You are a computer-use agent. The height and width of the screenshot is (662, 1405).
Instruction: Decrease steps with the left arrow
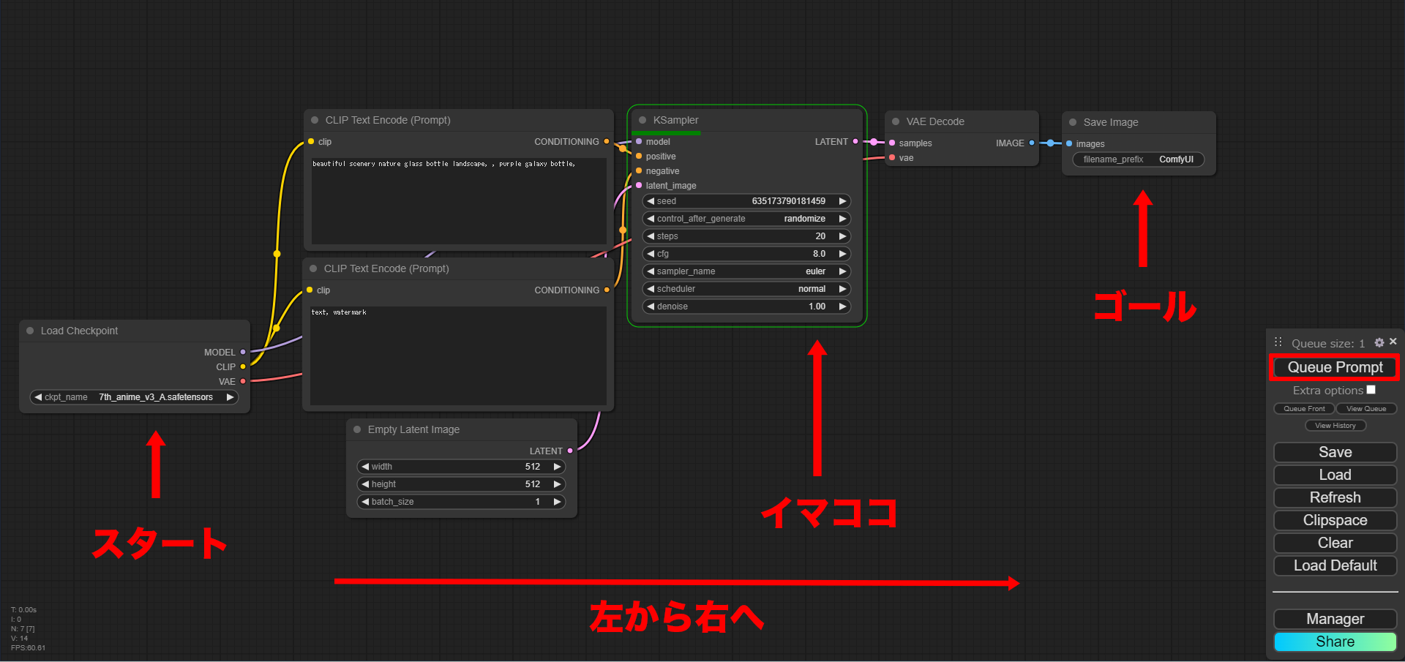point(651,236)
